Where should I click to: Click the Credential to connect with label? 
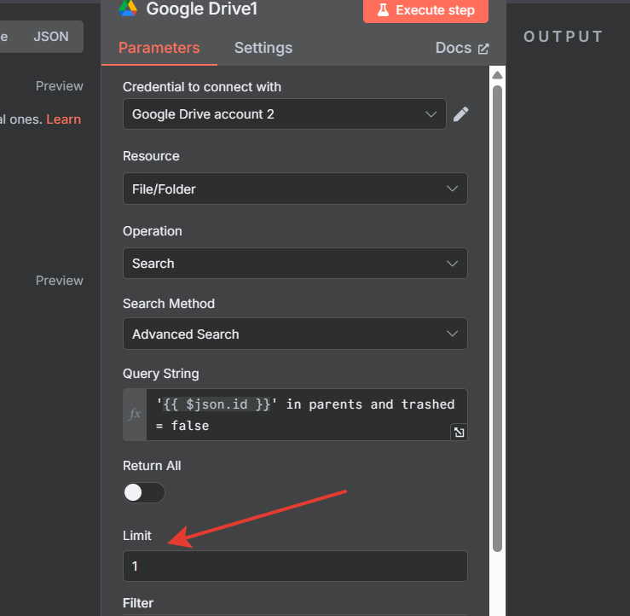pyautogui.click(x=202, y=87)
